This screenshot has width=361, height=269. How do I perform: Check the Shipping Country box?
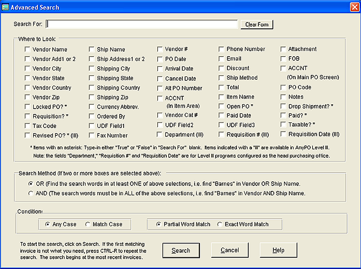(x=91, y=88)
